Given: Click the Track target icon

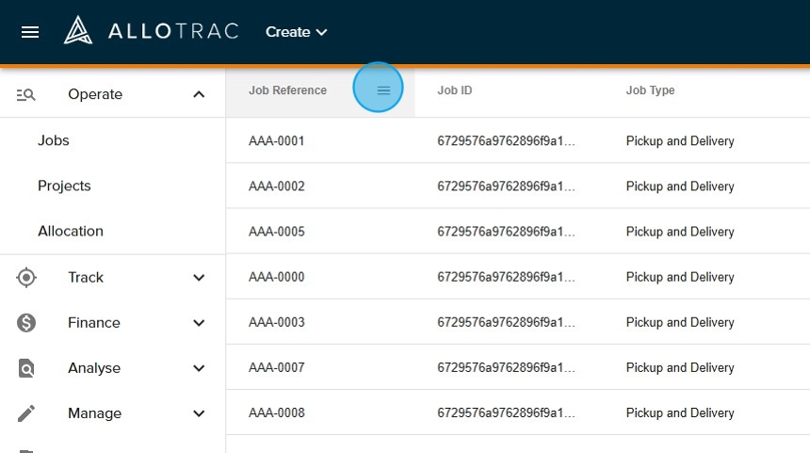Looking at the screenshot, I should coord(26,277).
